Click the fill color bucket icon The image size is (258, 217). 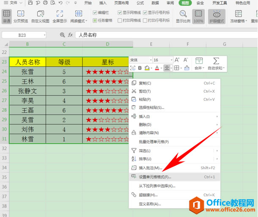click(147, 68)
